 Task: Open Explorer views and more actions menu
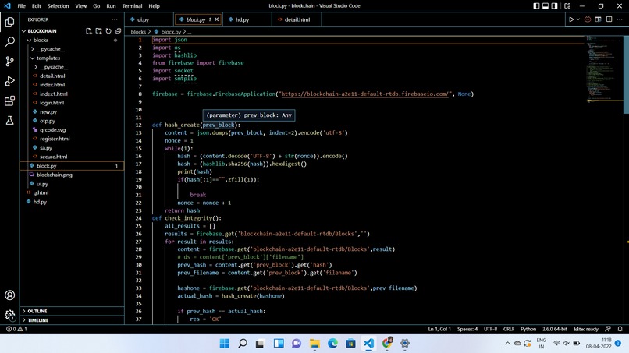(x=115, y=19)
